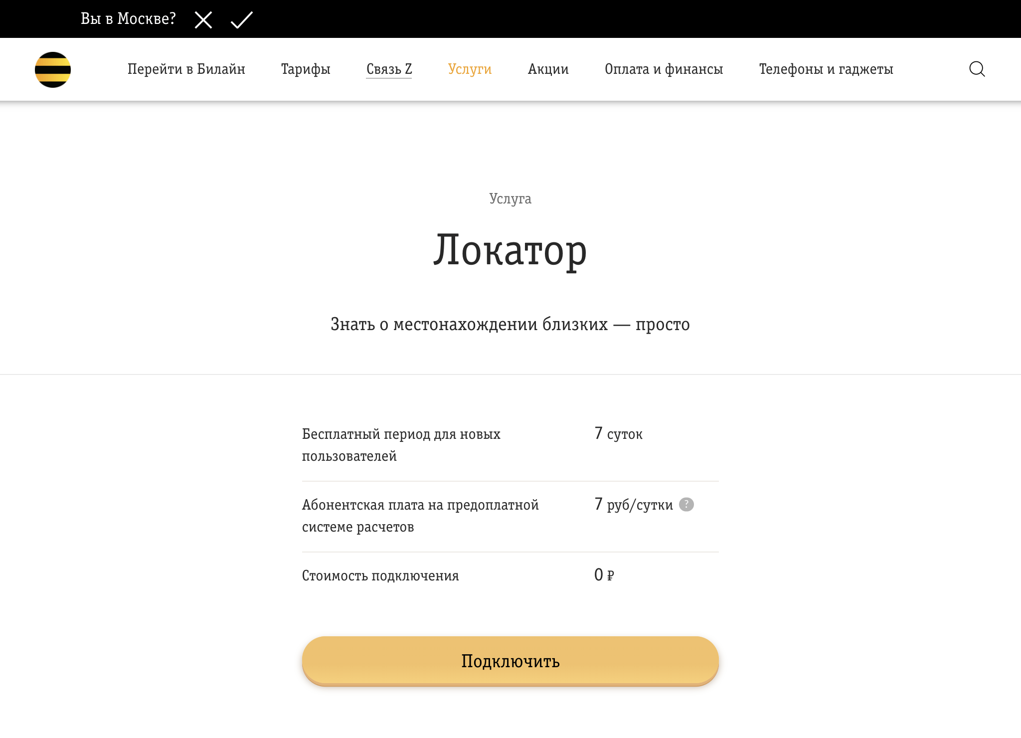This screenshot has width=1021, height=738.
Task: Open Телефоны и гаджеты section
Action: point(827,69)
